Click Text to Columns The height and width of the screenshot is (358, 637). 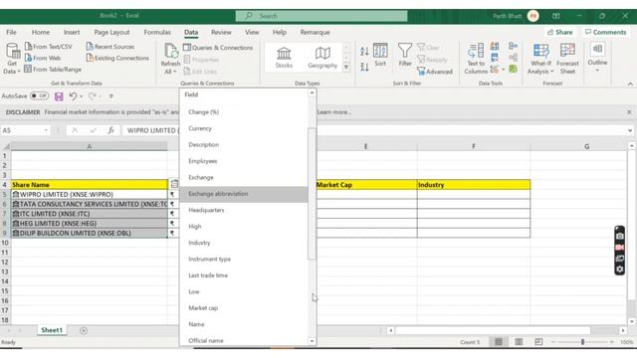476,59
